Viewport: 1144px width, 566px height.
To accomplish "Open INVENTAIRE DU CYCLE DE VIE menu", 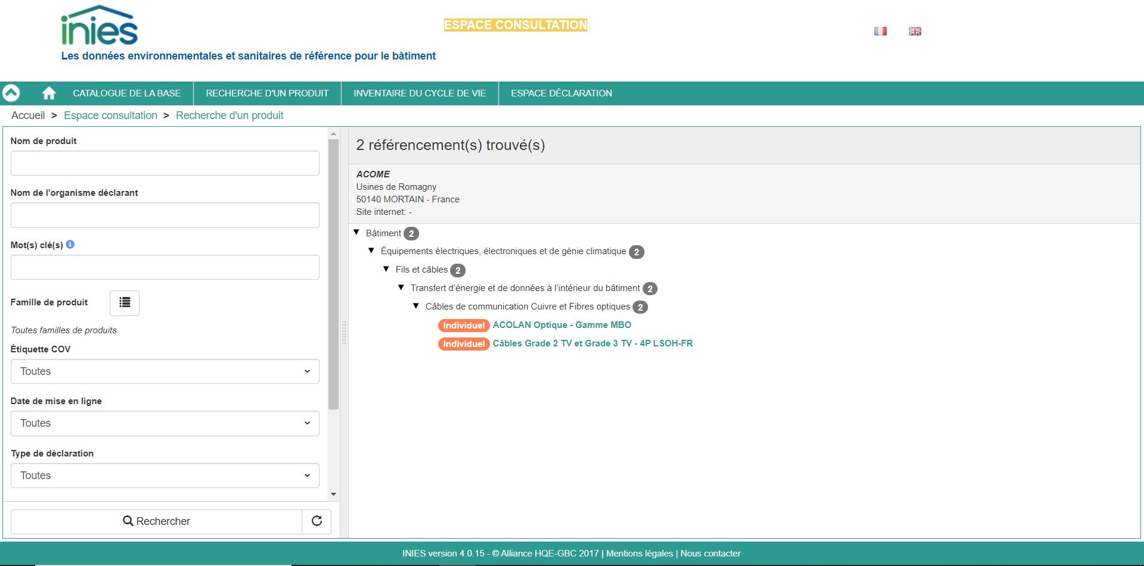I will click(420, 93).
